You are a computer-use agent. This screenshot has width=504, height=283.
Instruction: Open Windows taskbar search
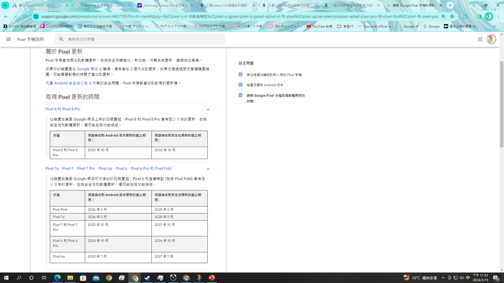19,278
